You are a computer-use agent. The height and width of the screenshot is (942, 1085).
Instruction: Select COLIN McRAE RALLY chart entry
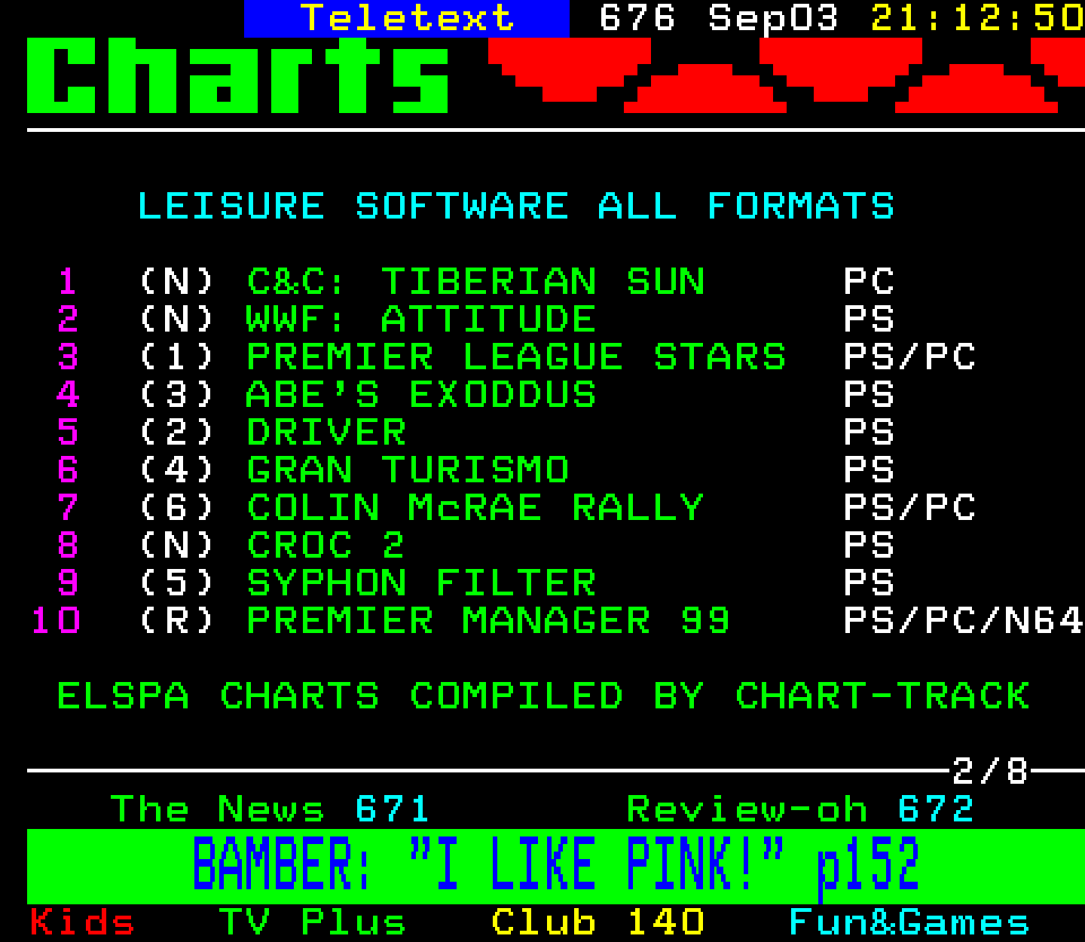click(x=475, y=508)
